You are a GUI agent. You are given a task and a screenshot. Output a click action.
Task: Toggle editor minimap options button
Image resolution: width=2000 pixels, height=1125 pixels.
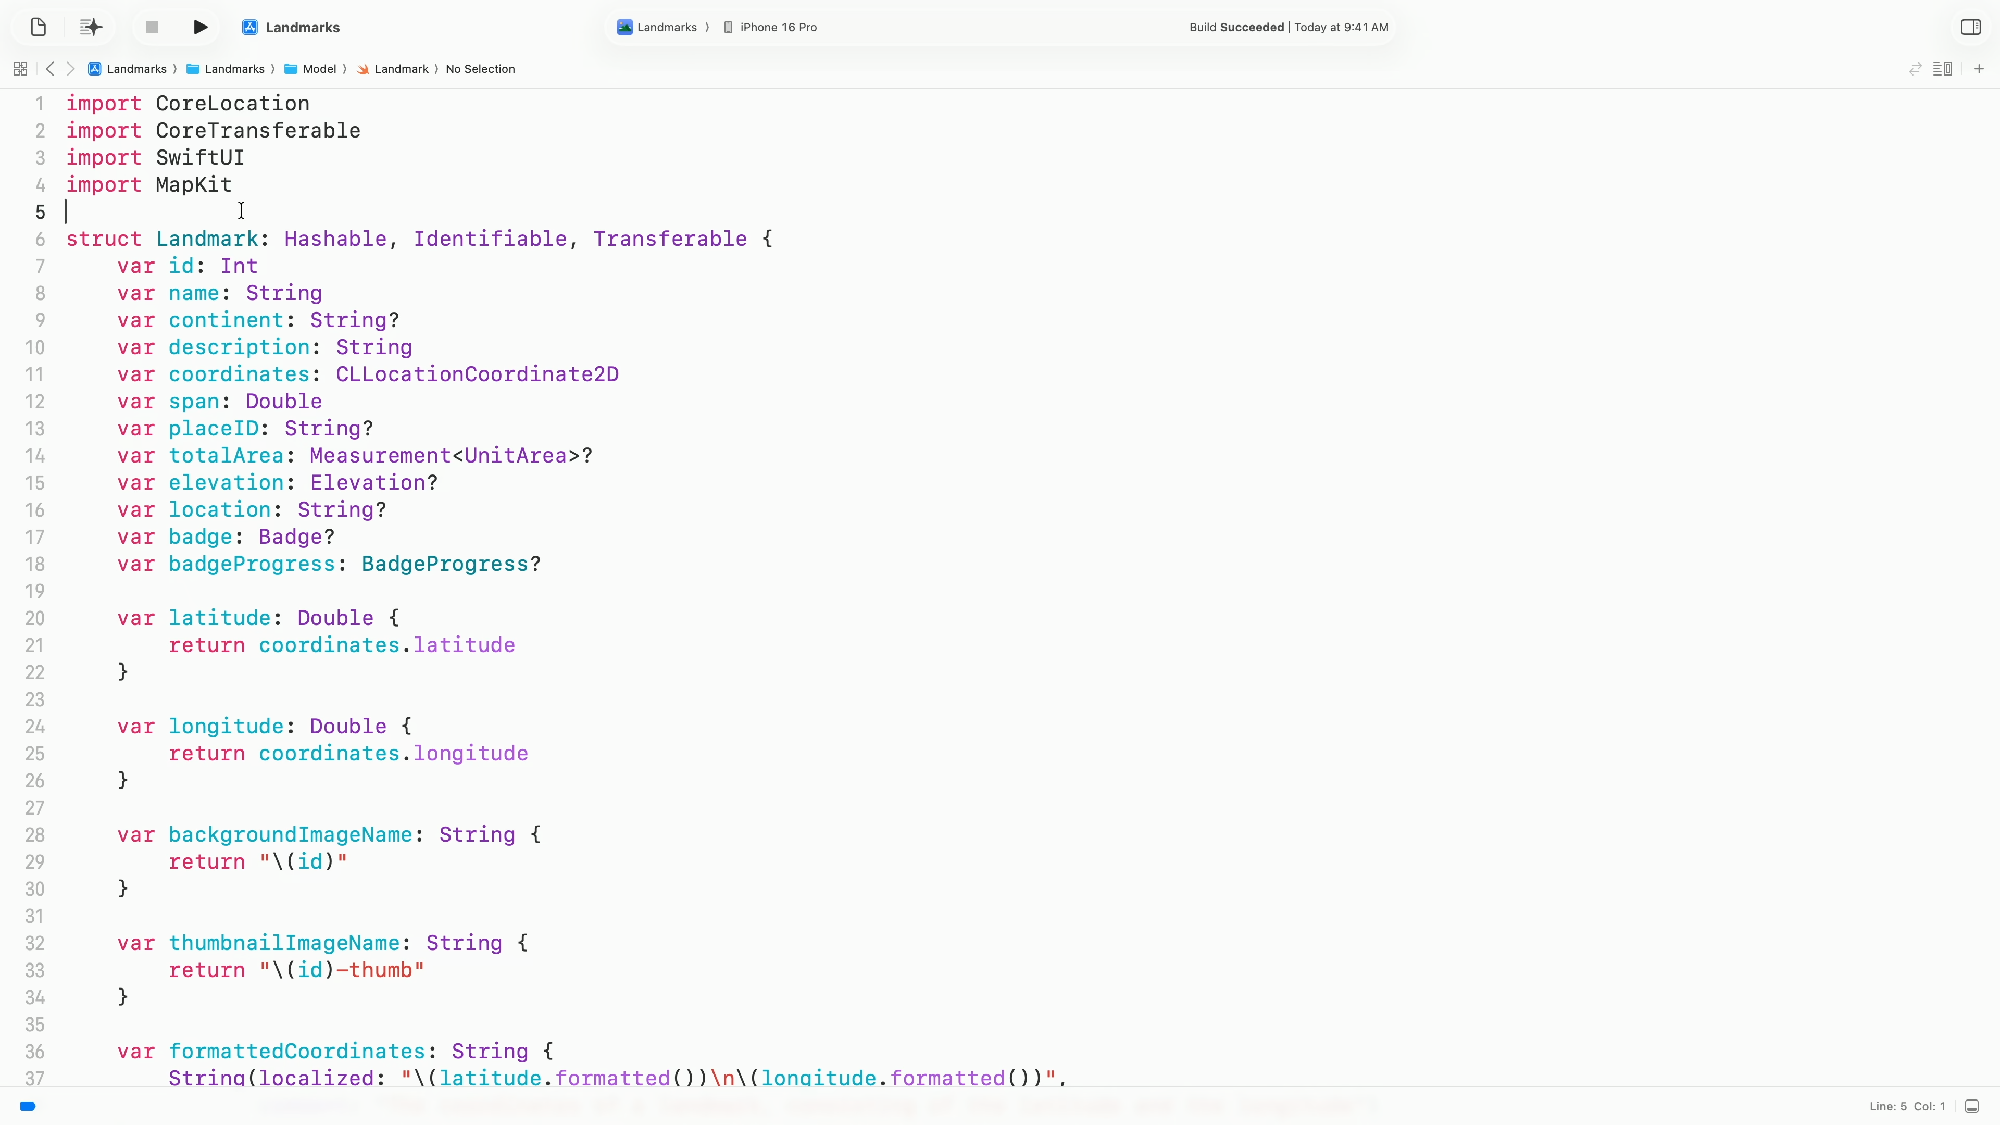click(x=1943, y=69)
